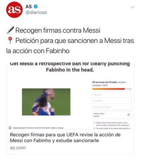Click the pencil edit icon beside Madrid location
Screen dimensions: 141x159
[128, 115]
